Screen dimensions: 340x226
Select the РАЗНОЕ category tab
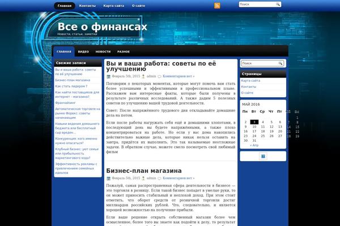(x=124, y=51)
